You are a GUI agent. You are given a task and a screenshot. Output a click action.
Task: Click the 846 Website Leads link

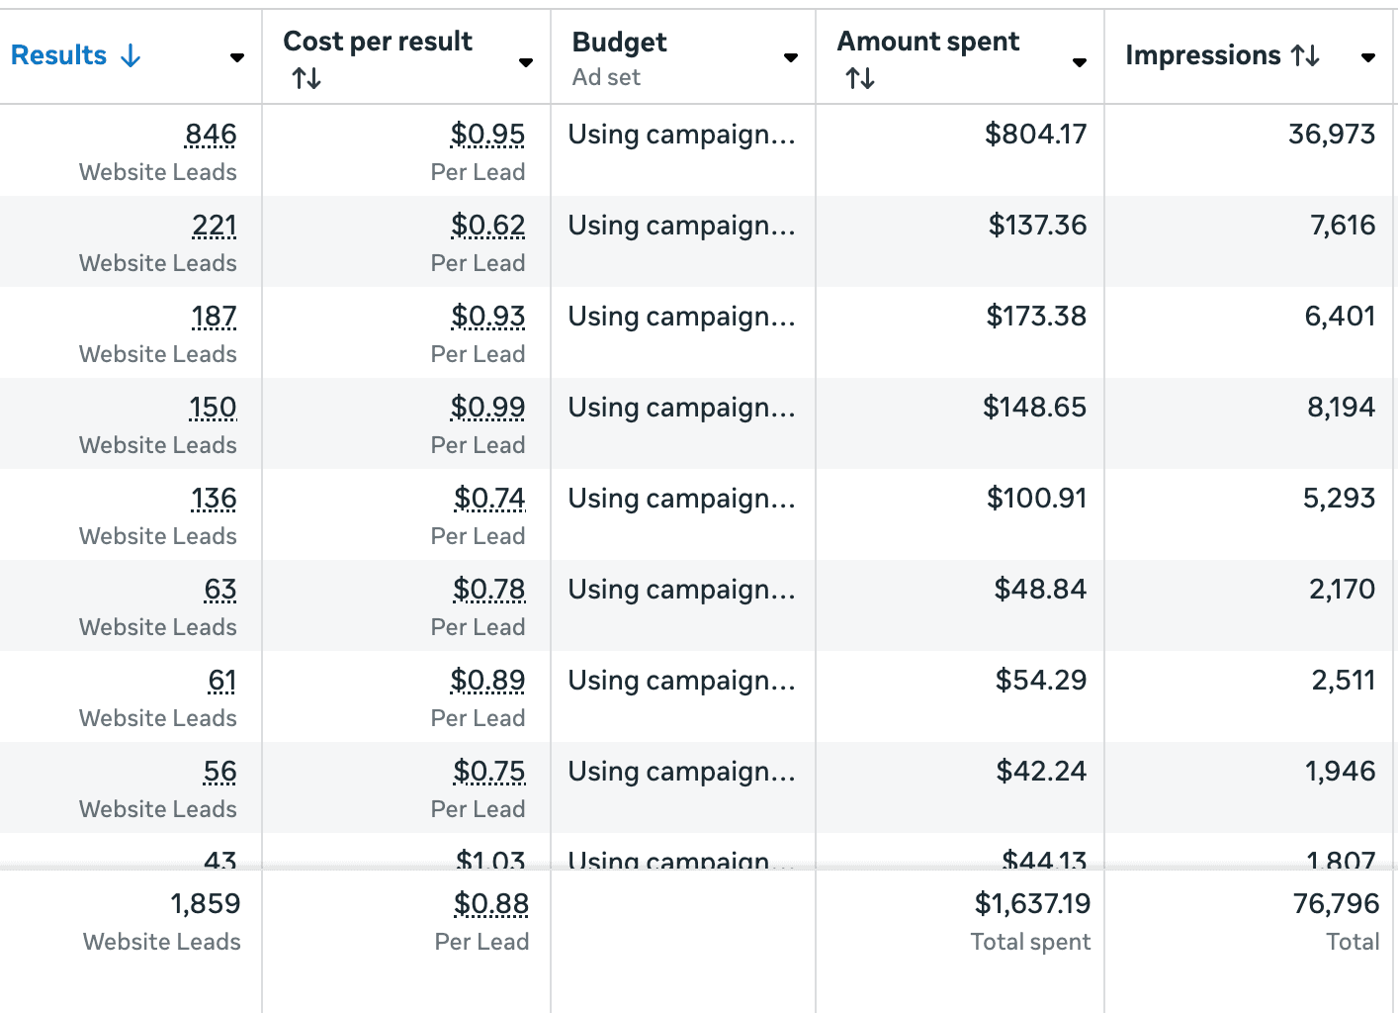coord(211,135)
